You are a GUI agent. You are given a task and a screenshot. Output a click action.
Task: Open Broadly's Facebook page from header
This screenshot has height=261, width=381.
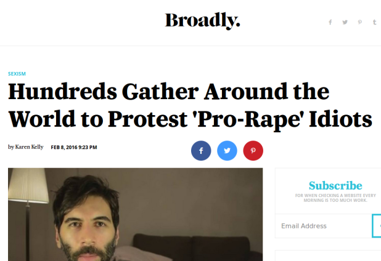click(330, 22)
